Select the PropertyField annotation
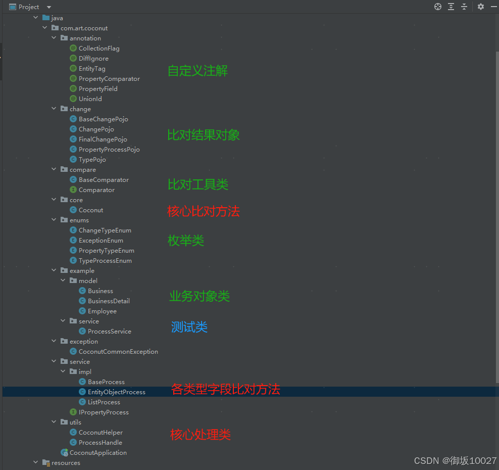Viewport: 499px width, 470px height. [98, 89]
